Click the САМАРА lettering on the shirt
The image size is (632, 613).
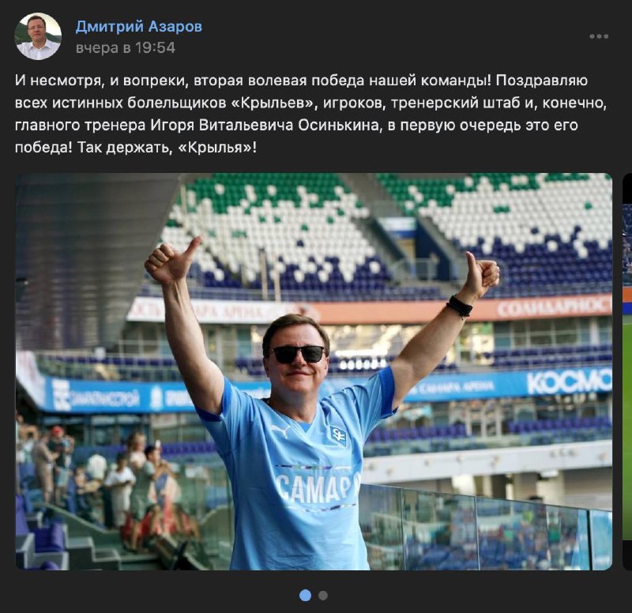(x=318, y=488)
